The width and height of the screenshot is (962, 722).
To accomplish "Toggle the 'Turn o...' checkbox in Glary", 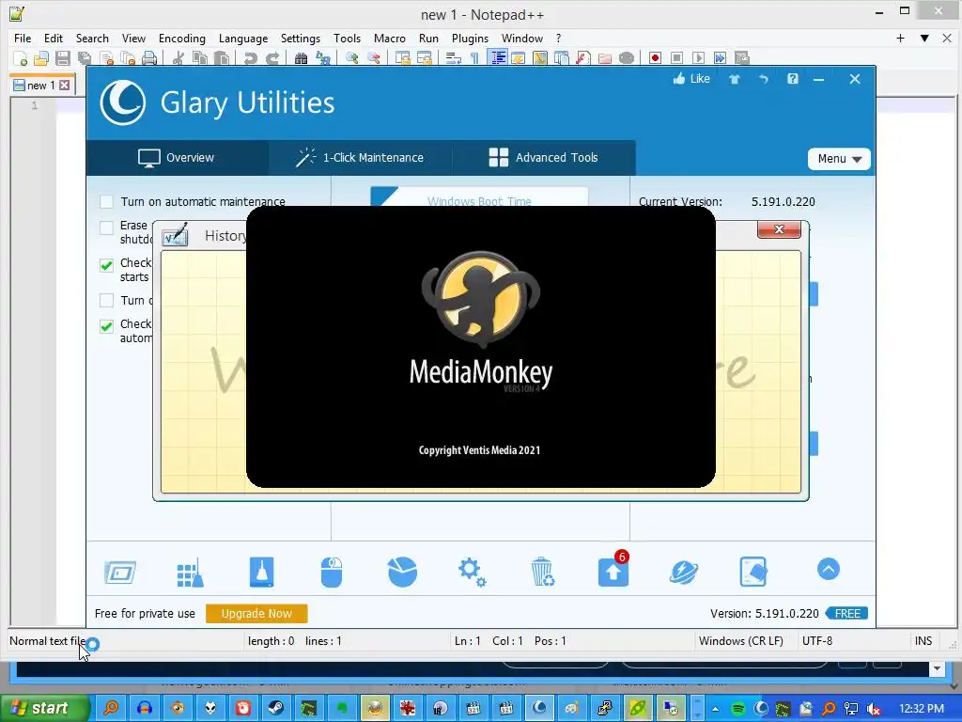I will [x=107, y=300].
